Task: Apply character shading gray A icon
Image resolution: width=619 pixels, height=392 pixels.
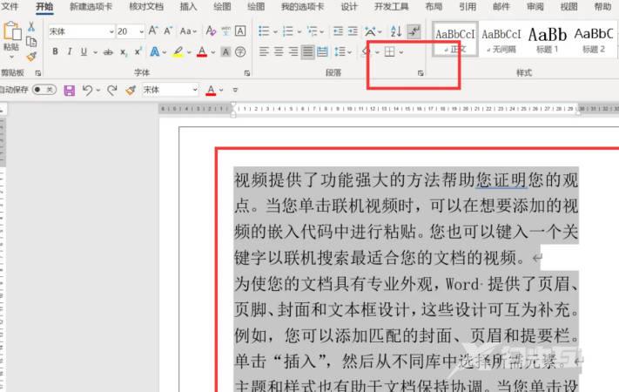Action: point(225,51)
